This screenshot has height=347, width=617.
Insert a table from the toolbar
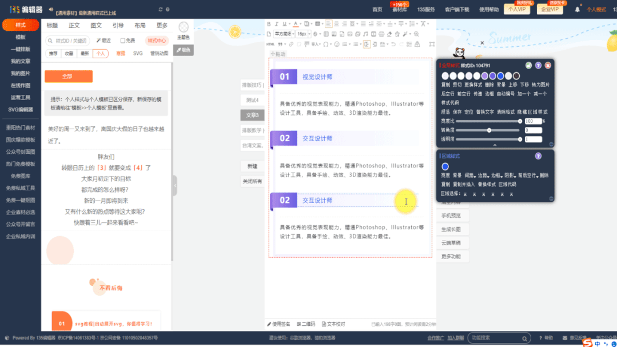point(326,34)
